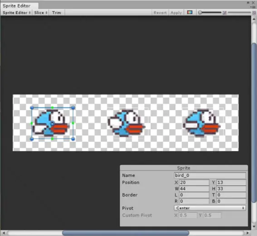Click the Position X field

click(x=194, y=182)
